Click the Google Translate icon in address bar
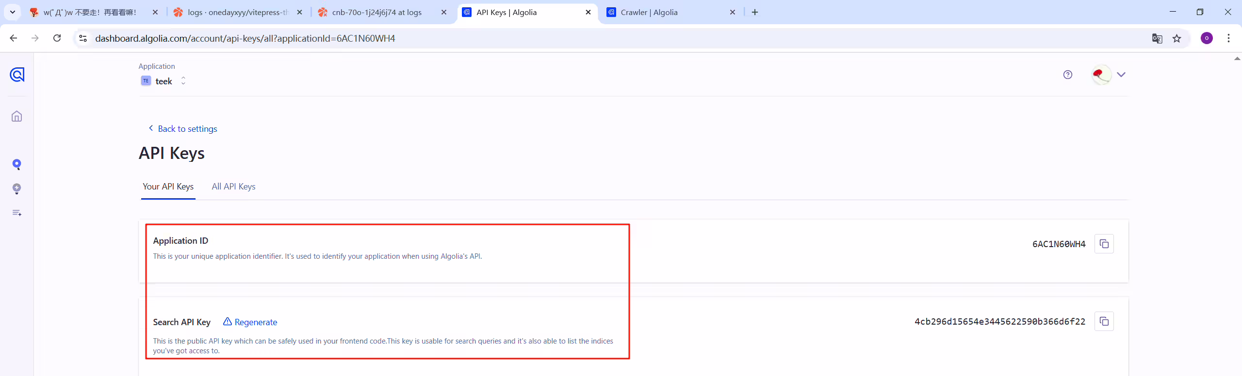The width and height of the screenshot is (1242, 376). click(x=1157, y=38)
